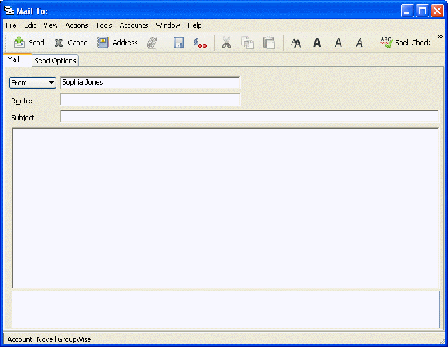Cancel the mail with the X icon

[72, 43]
